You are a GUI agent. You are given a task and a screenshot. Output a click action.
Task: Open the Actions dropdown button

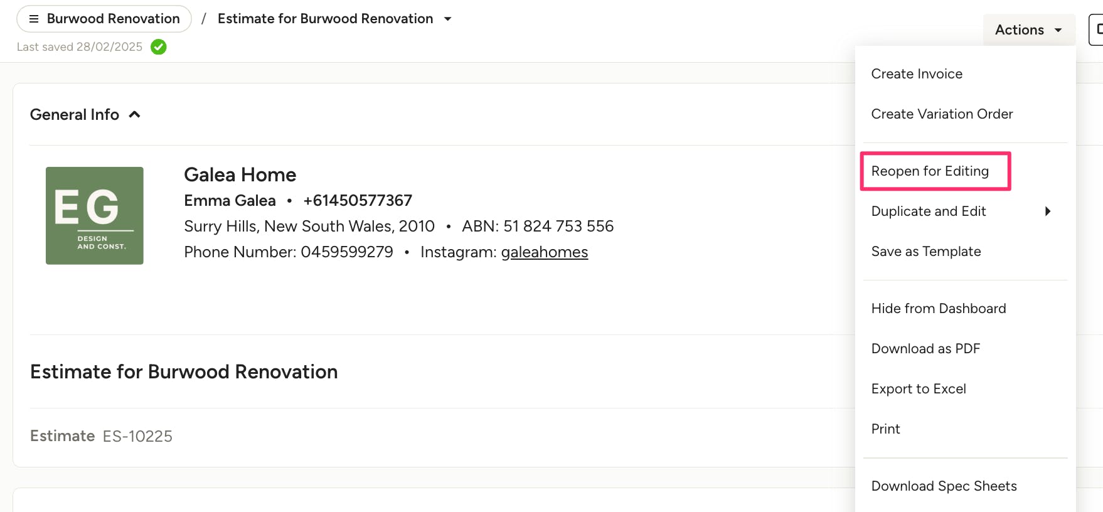[1028, 30]
